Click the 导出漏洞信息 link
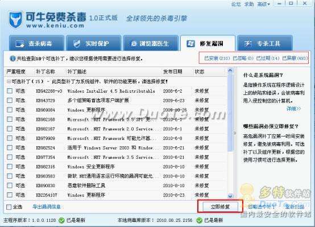This screenshot has height=227, width=315. (x=47, y=207)
